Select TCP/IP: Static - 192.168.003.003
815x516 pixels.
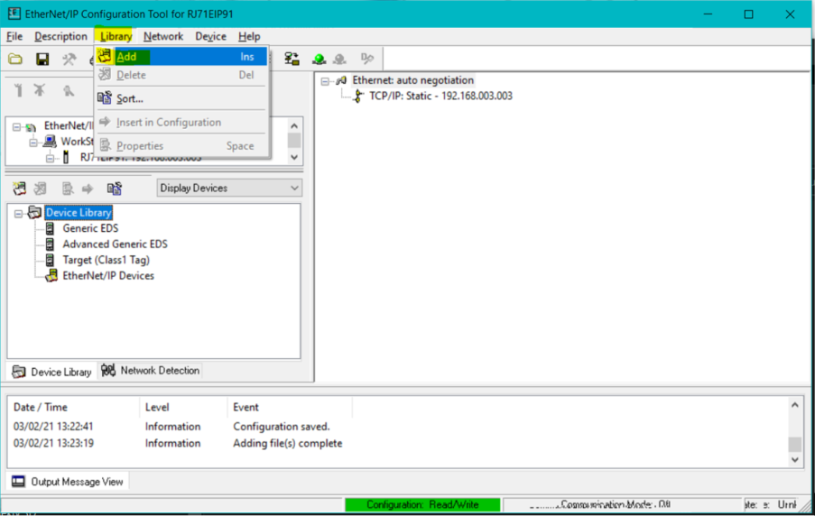pyautogui.click(x=440, y=96)
